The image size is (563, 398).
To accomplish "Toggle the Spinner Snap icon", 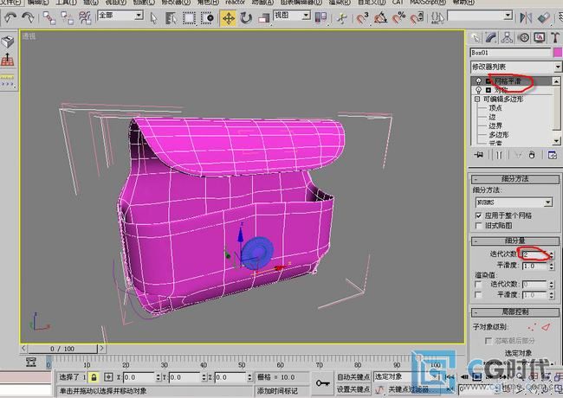I will coord(417,17).
